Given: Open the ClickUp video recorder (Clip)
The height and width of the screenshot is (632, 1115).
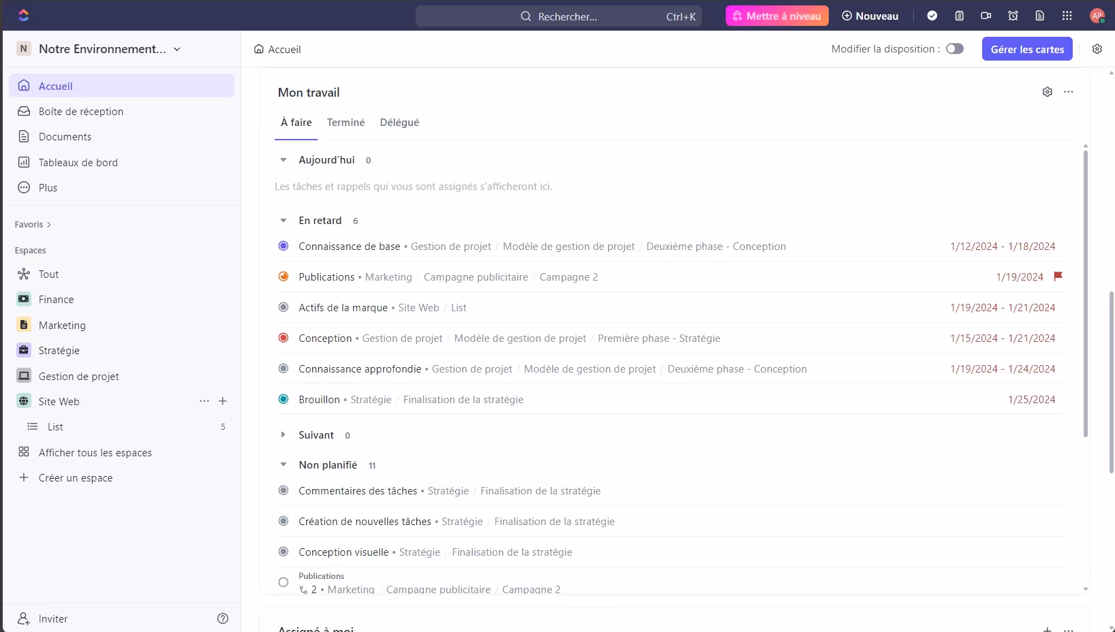Looking at the screenshot, I should 986,15.
